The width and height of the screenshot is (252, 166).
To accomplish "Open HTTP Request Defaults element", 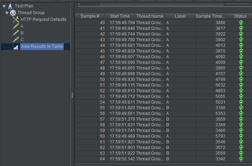I will pos(43,20).
